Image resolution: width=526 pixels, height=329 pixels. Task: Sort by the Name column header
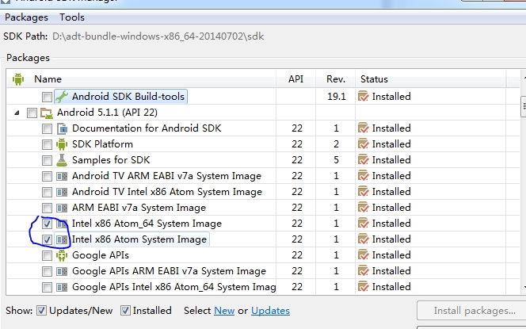(x=142, y=79)
